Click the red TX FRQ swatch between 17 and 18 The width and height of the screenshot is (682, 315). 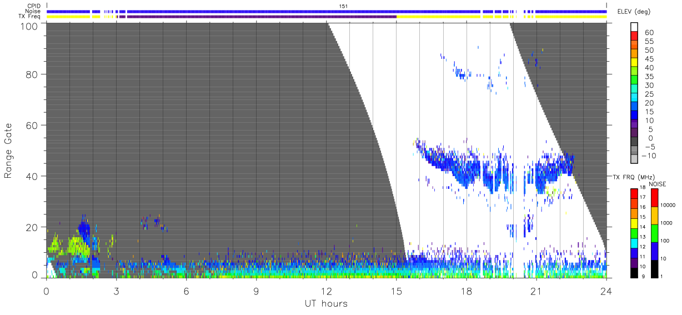(x=634, y=193)
